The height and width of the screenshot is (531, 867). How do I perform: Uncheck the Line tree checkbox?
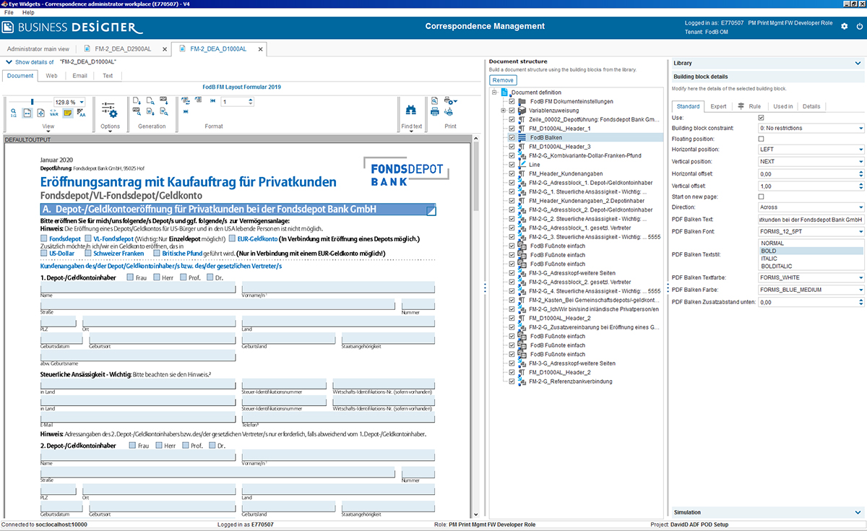(x=512, y=165)
